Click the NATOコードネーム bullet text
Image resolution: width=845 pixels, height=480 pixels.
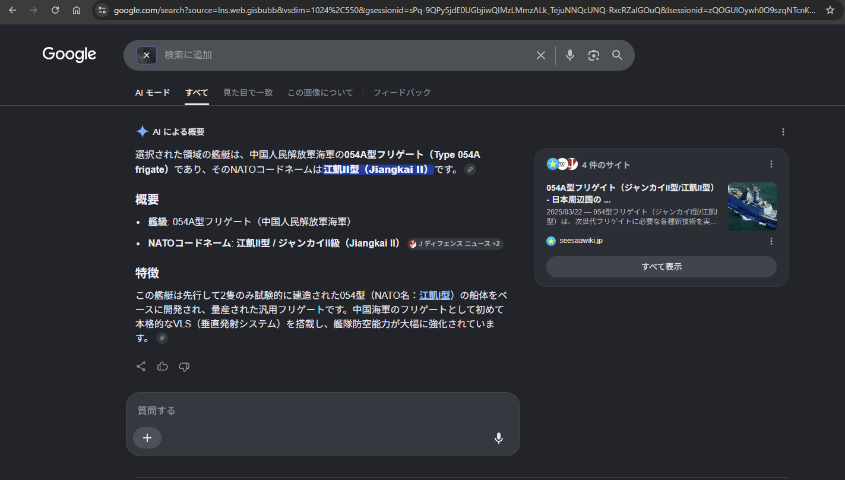point(274,244)
